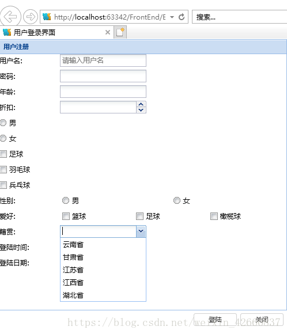Click the 用户注册 panel title
This screenshot has height=334, width=287.
(16, 47)
